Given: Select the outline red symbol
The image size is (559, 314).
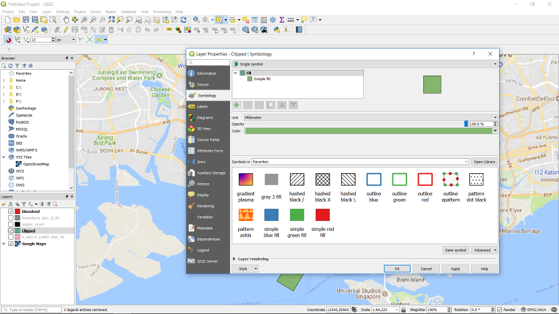Looking at the screenshot, I should (x=425, y=180).
